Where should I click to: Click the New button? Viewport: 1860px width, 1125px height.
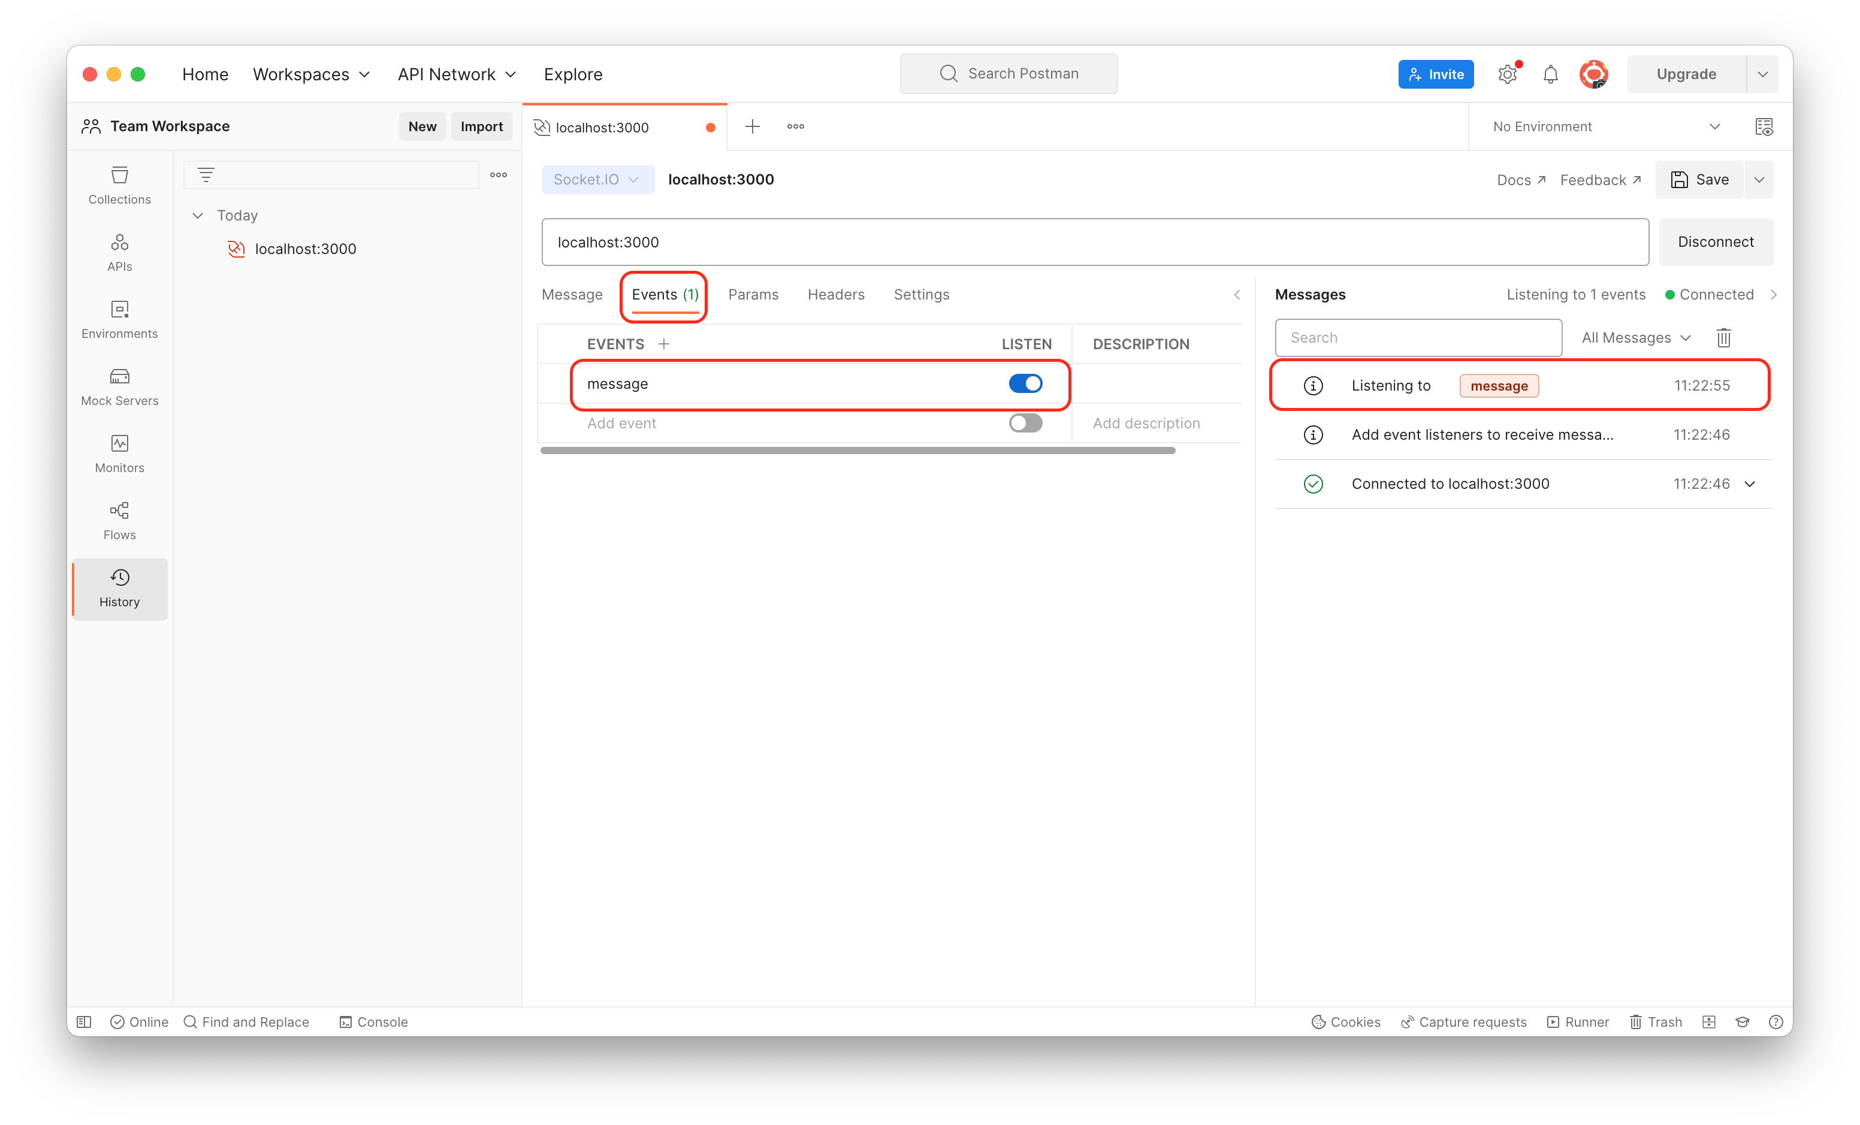point(422,127)
